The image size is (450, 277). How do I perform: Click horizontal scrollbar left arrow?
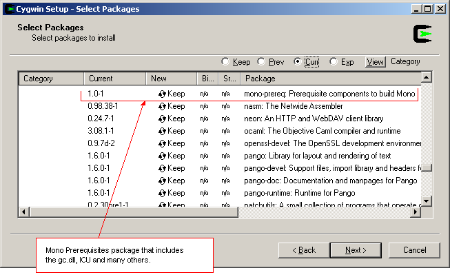[24, 212]
